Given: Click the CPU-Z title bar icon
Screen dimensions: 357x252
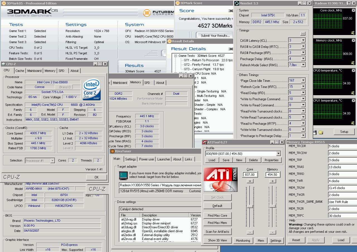Looking at the screenshot, I should tap(4, 64).
